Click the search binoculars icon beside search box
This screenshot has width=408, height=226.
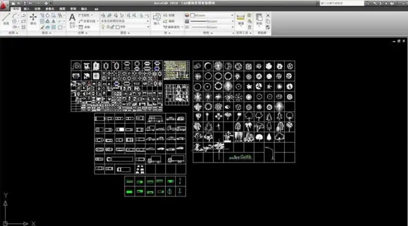point(367,3)
